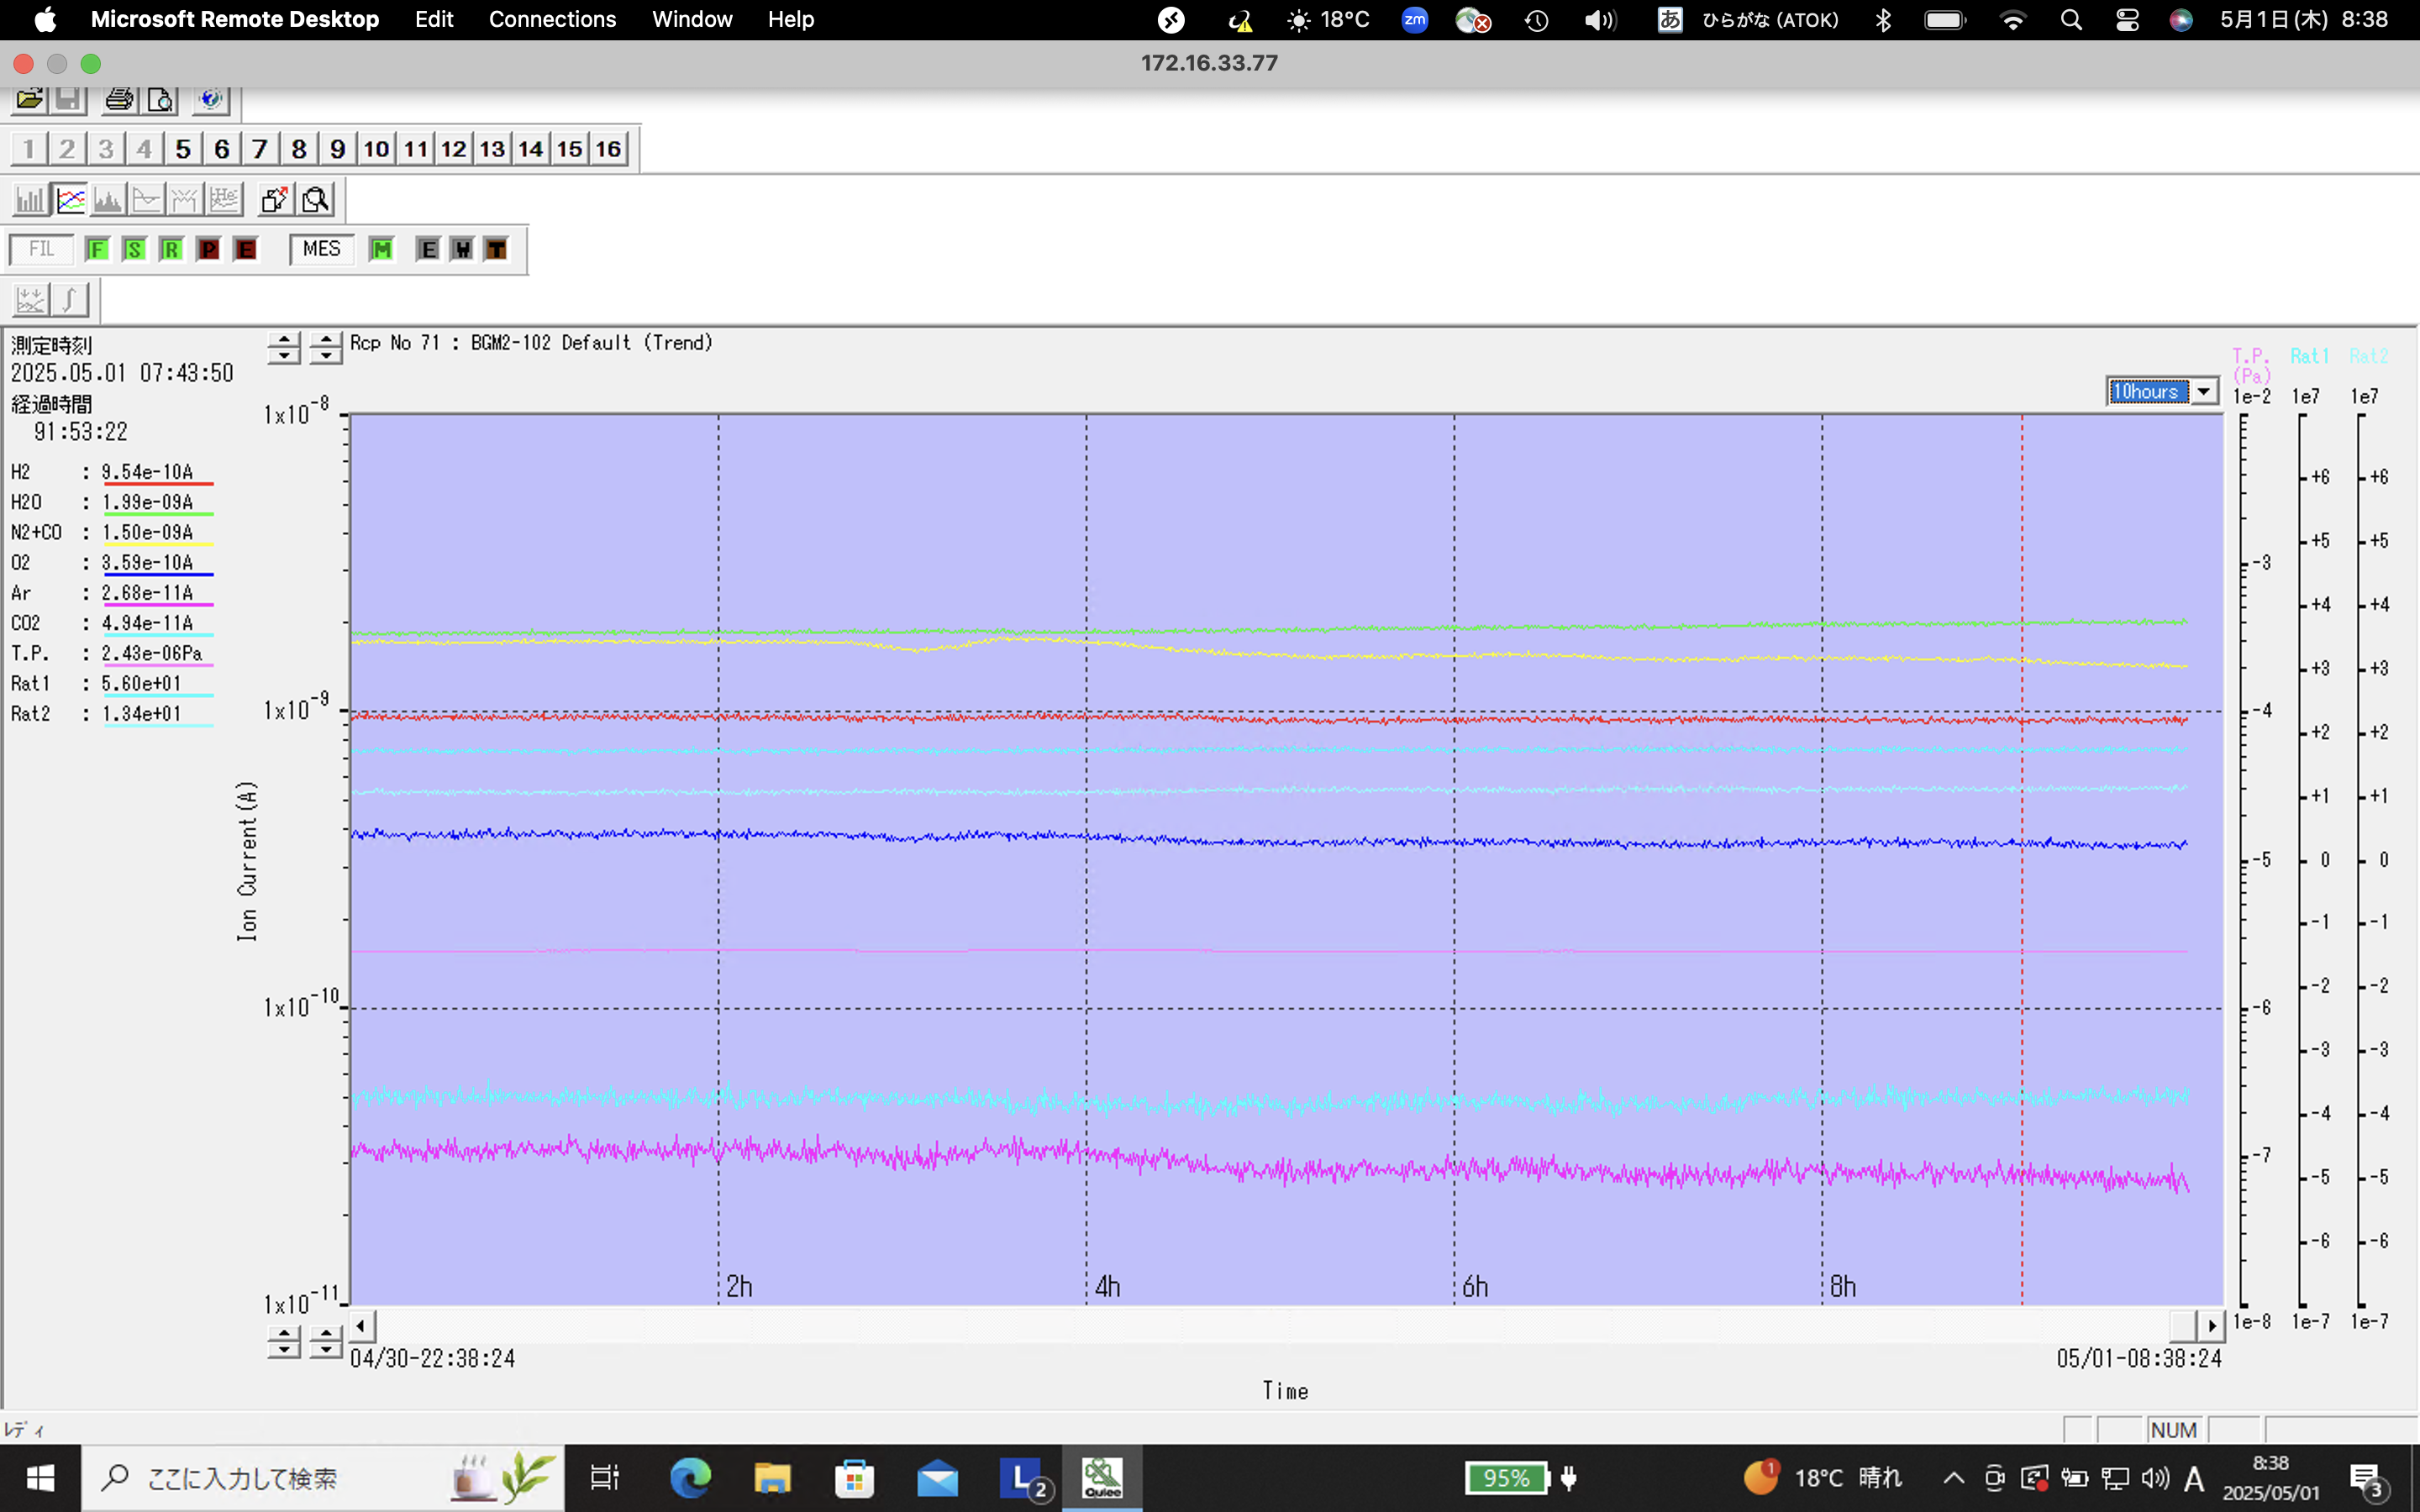Click bottom-right stepper beside scroll arrow
Viewport: 2420px width, 1512px height.
(x=325, y=1341)
